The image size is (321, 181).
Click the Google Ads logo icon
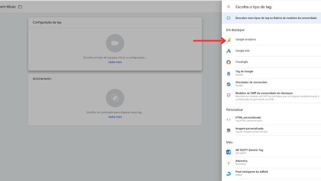click(x=229, y=51)
